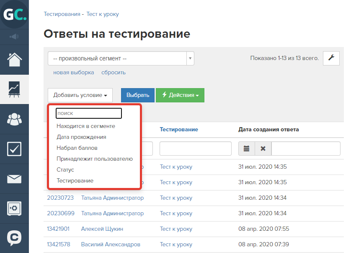
Task: Click the Тестирование column filter field
Action: click(196, 149)
